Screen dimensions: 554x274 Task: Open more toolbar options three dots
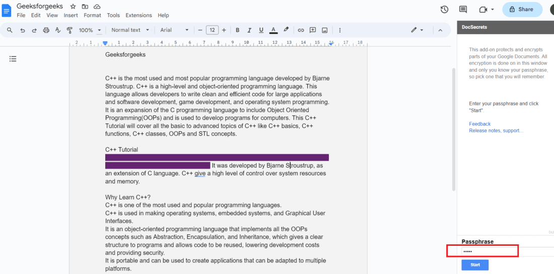point(339,30)
